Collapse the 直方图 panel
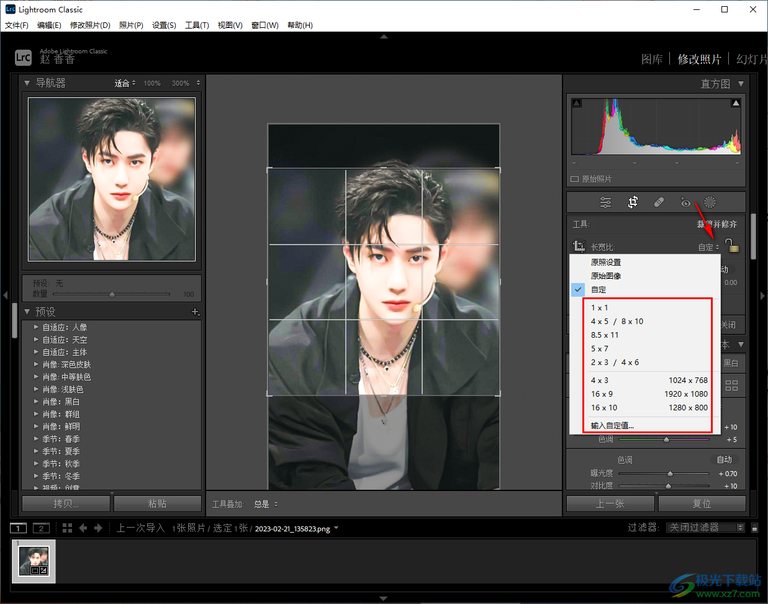The height and width of the screenshot is (604, 768). 741,83
